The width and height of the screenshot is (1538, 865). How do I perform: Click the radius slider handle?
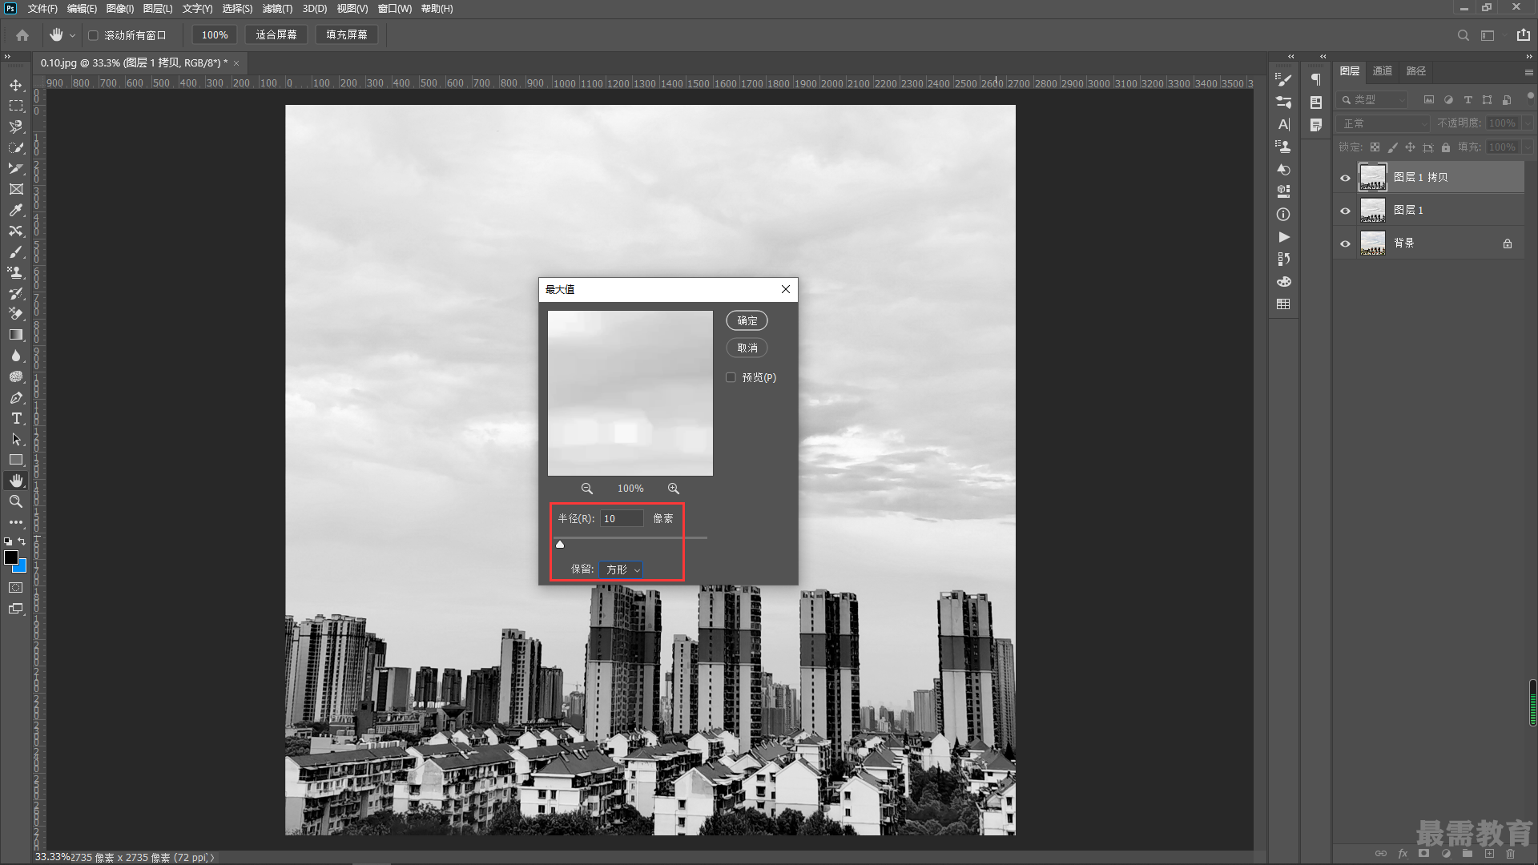(560, 544)
